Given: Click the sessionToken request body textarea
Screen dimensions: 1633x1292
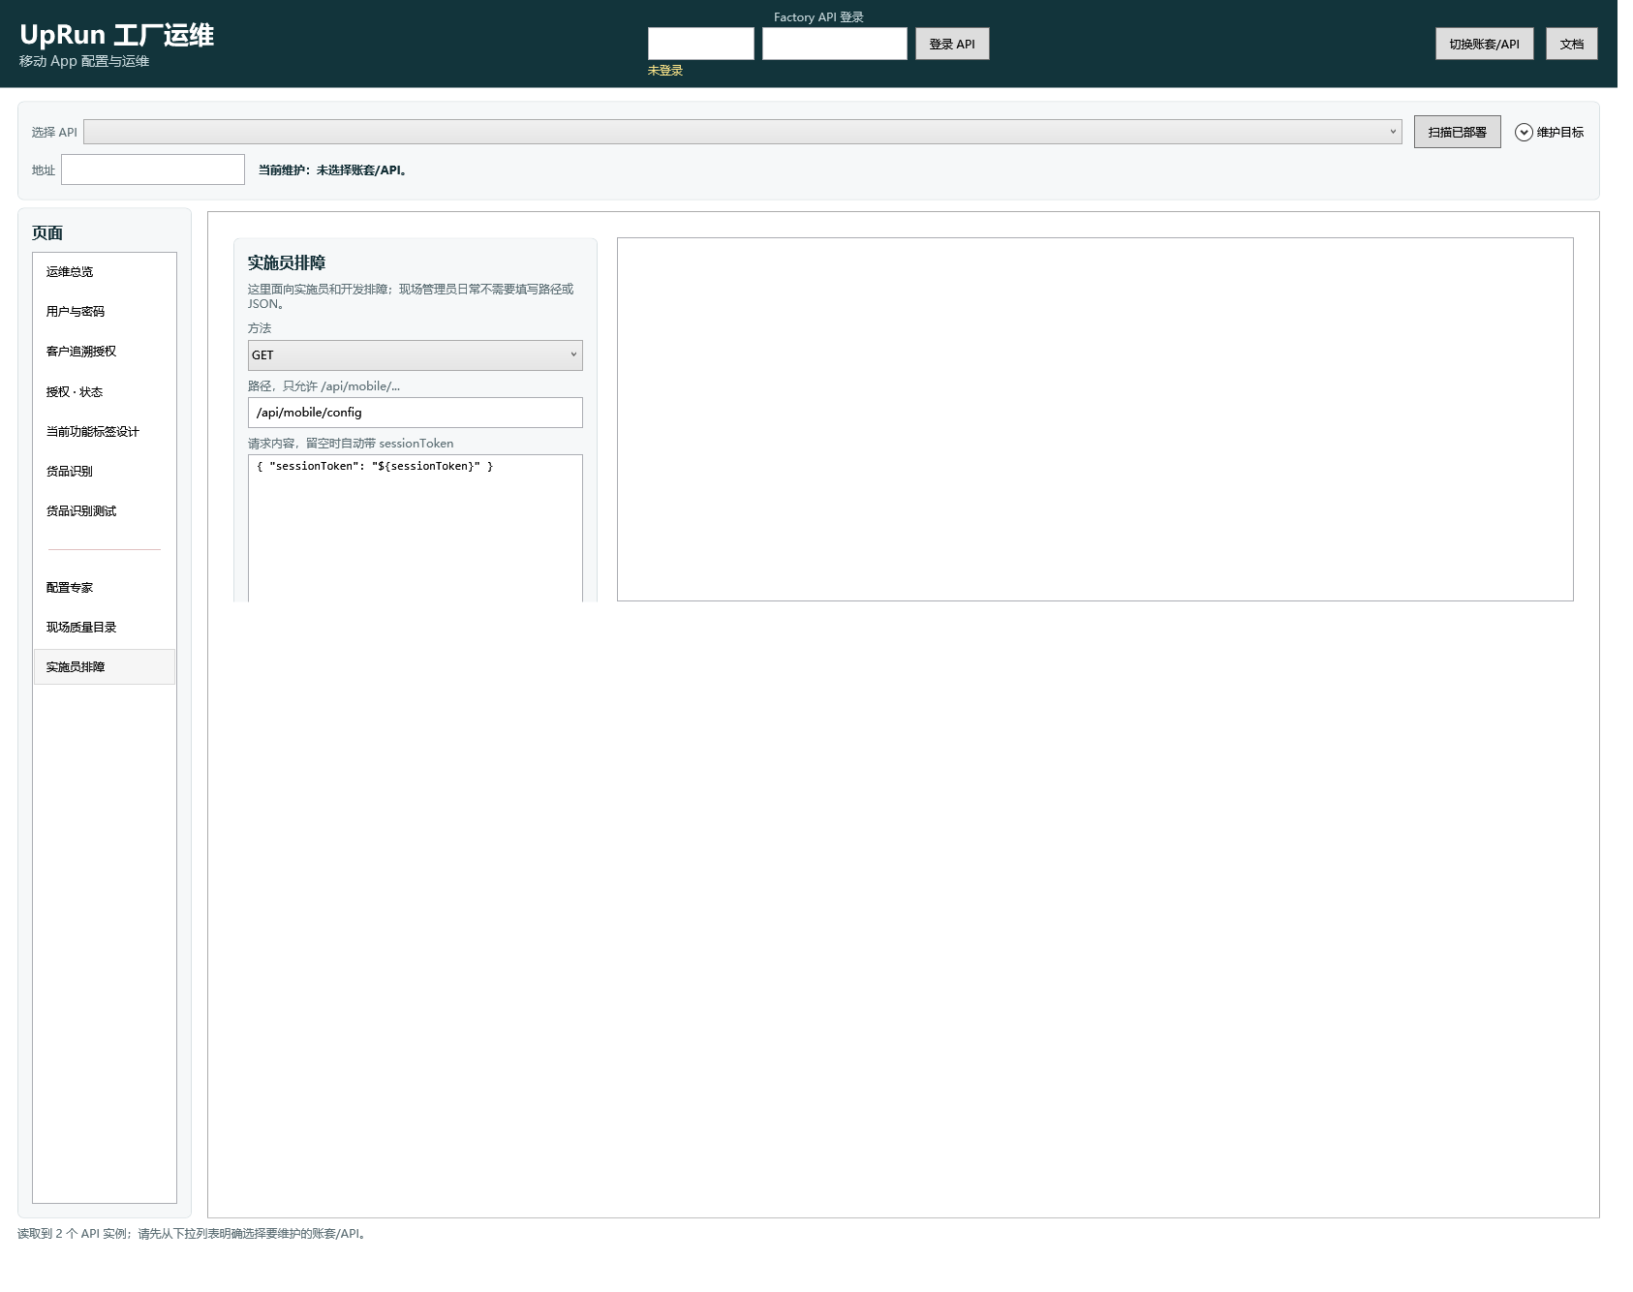Looking at the screenshot, I should tap(415, 528).
